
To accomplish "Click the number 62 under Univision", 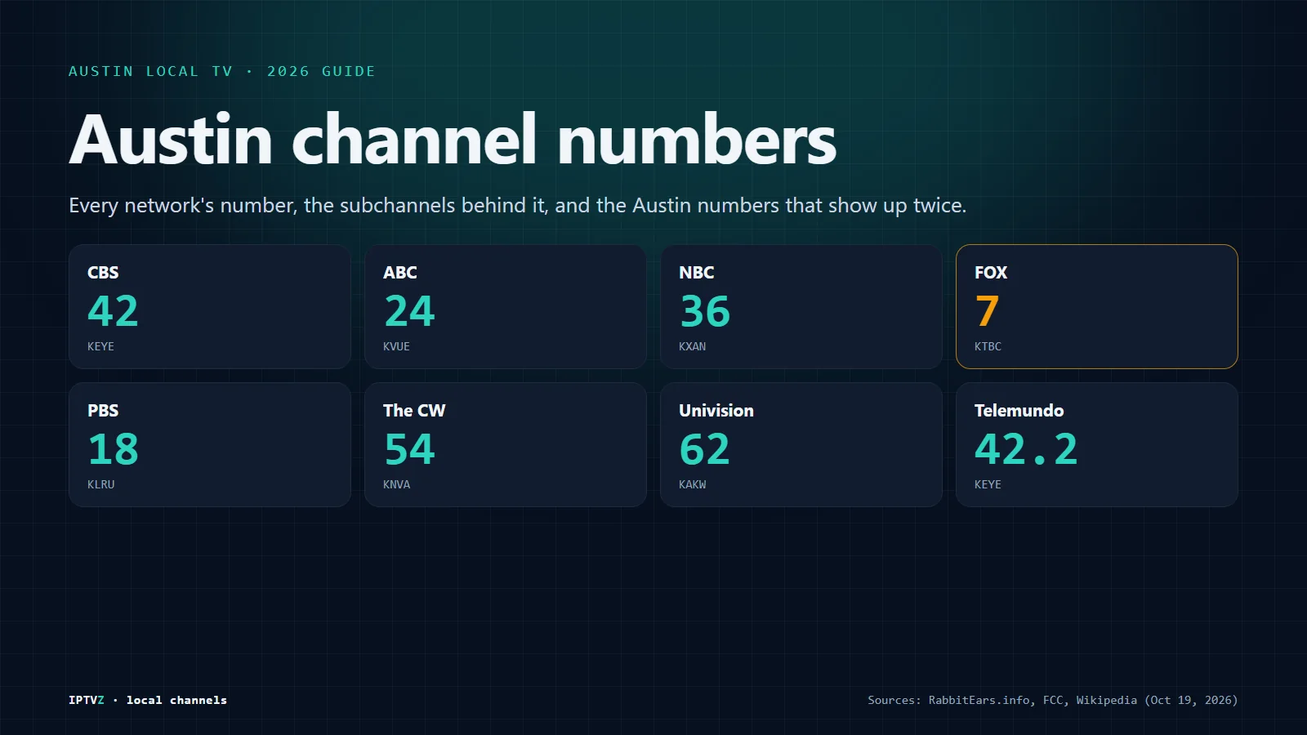I will [x=705, y=449].
